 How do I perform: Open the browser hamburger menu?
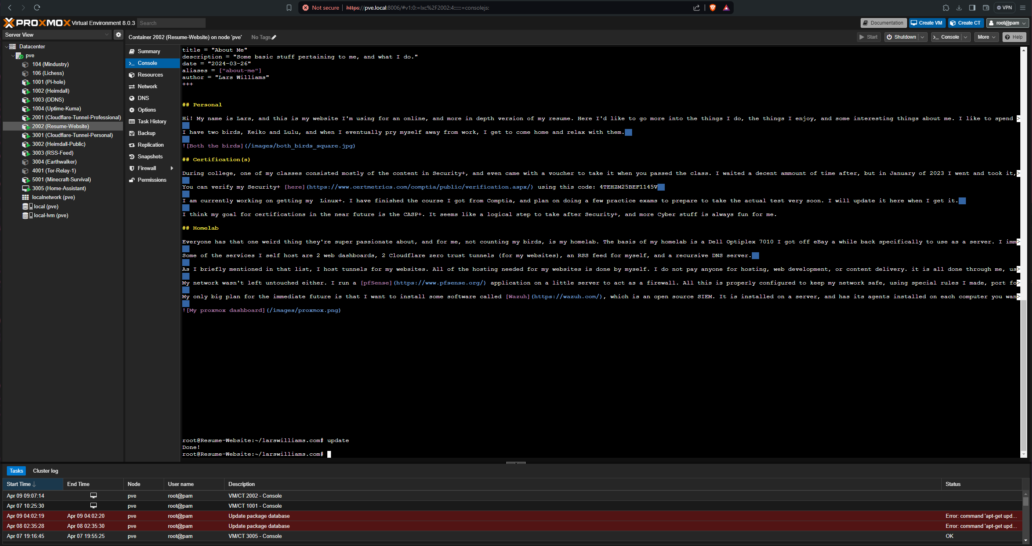click(1023, 8)
